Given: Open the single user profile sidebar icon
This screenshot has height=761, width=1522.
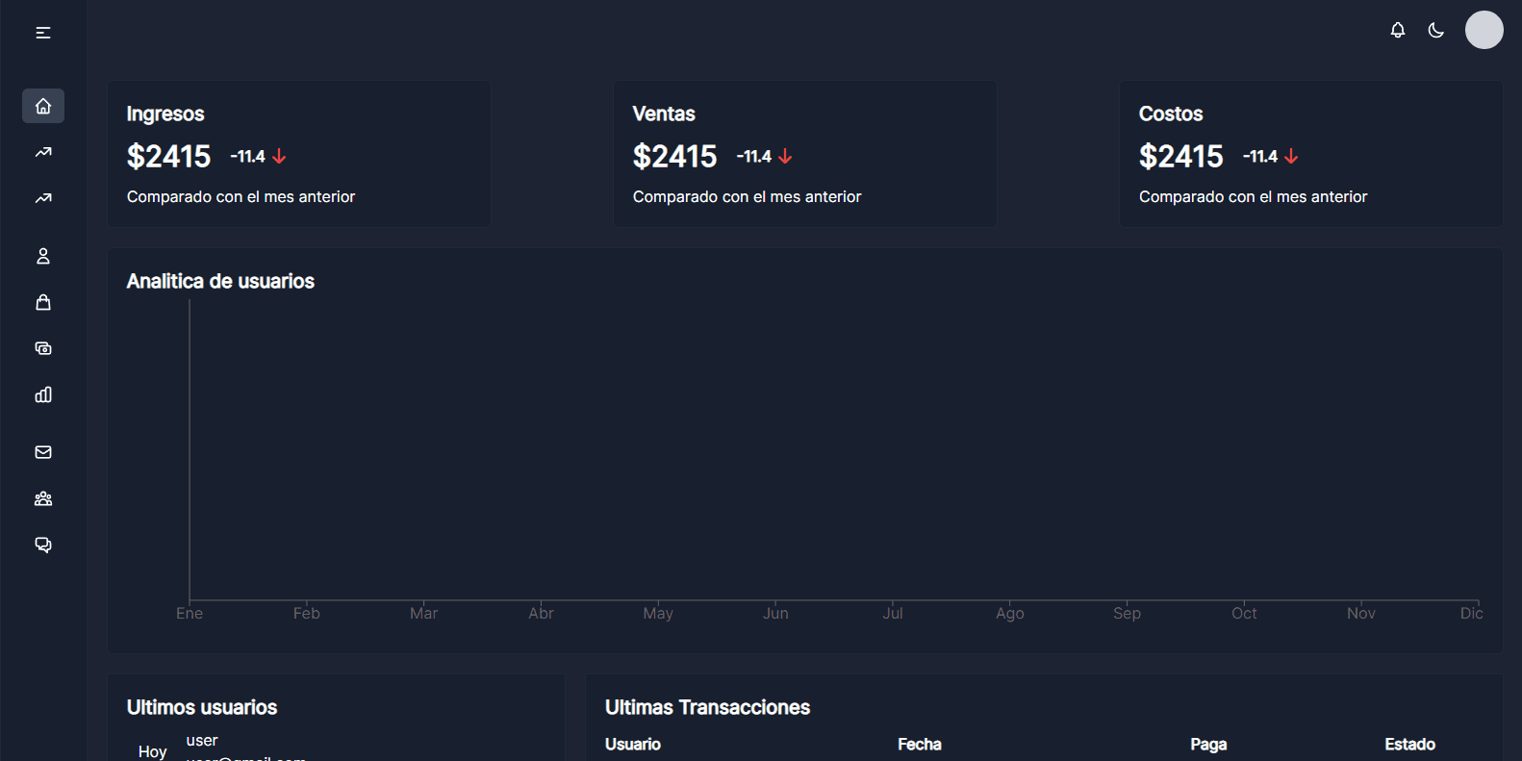Looking at the screenshot, I should (43, 256).
